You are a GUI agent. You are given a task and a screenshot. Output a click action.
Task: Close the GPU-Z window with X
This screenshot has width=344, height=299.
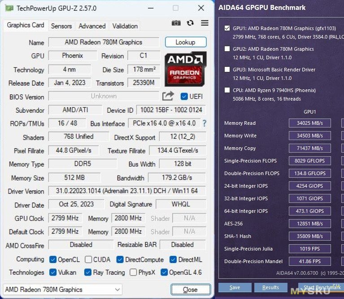point(201,8)
